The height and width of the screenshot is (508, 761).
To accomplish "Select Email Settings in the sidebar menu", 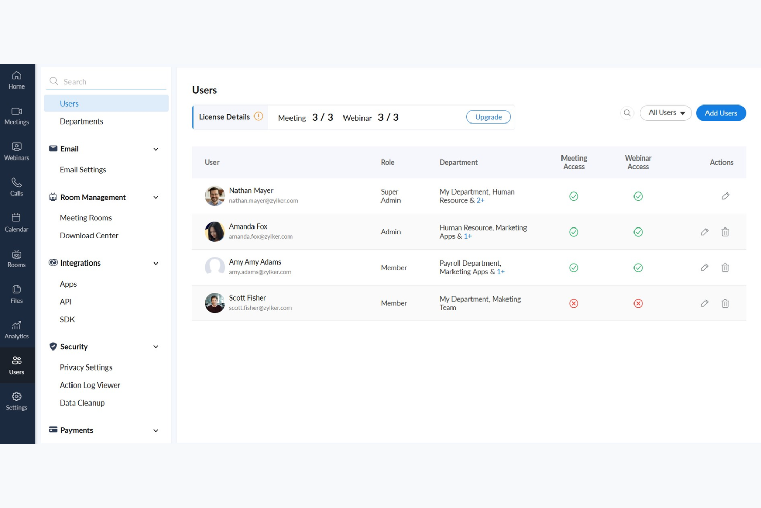I will 83,169.
